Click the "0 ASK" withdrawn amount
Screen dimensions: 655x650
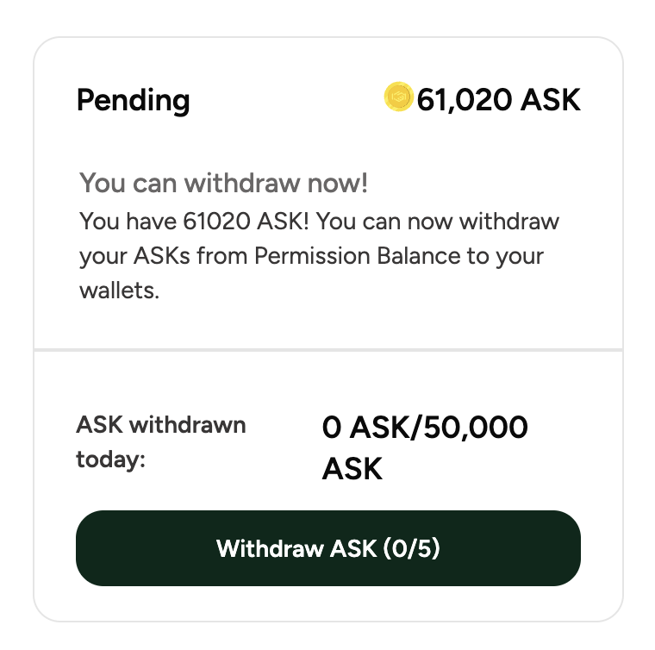(366, 428)
